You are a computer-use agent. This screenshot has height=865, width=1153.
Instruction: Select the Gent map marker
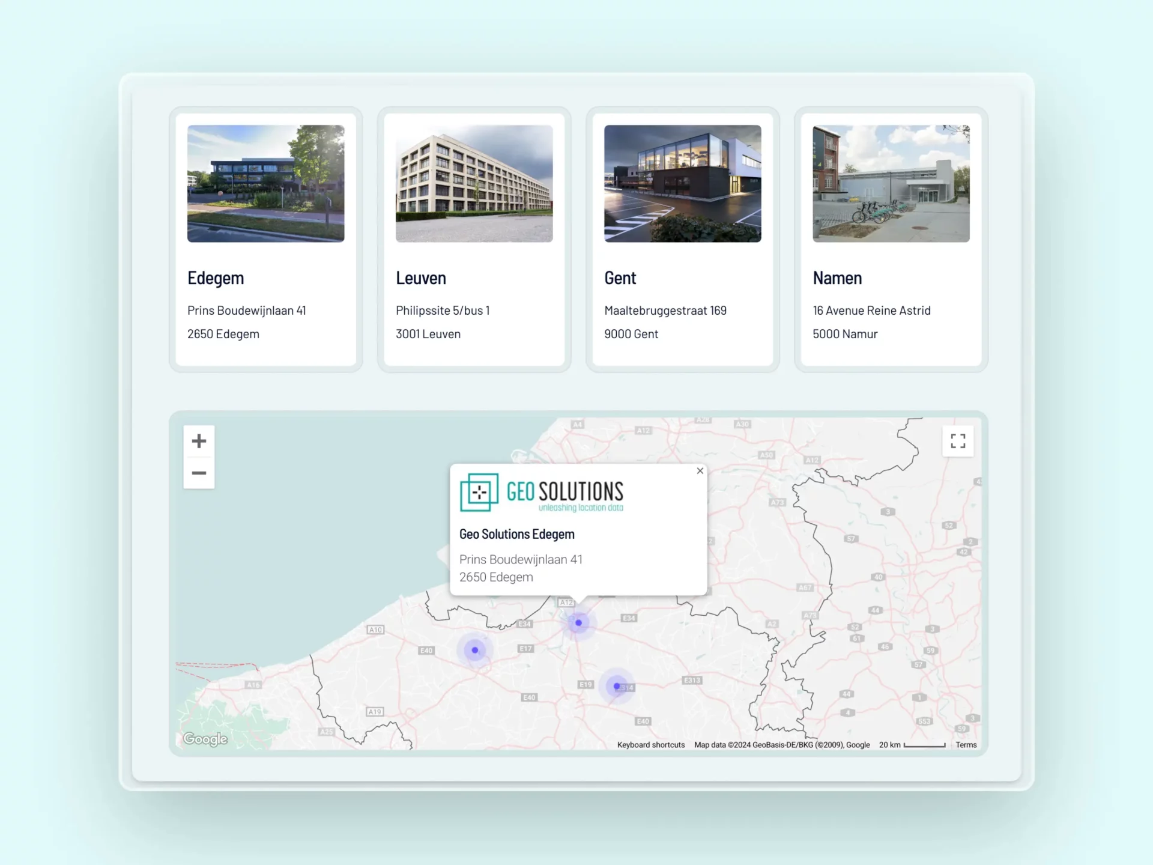(475, 650)
